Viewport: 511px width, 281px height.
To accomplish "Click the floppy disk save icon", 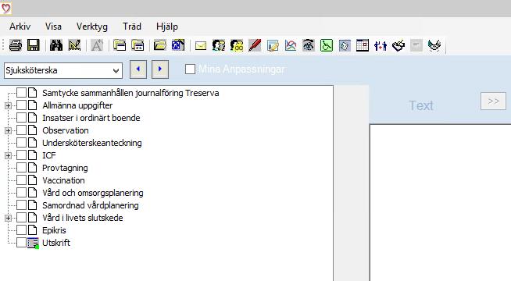I will click(x=34, y=45).
